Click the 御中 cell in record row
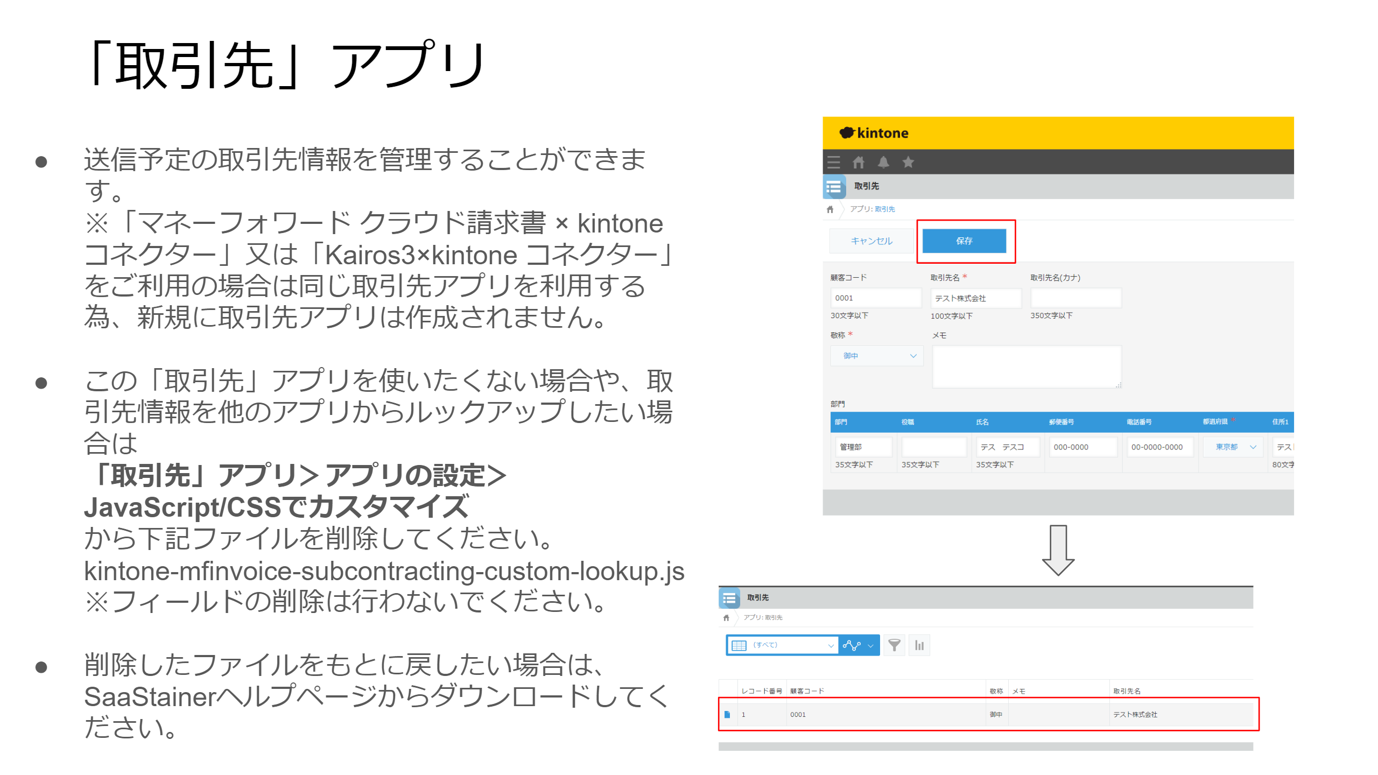 996,715
